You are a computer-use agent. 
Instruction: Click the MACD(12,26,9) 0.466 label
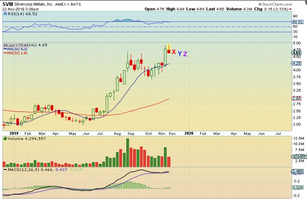click(30, 169)
